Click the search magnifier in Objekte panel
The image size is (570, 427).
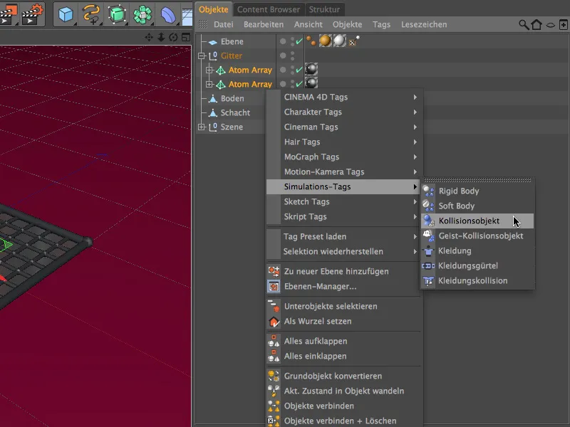pyautogui.click(x=524, y=25)
